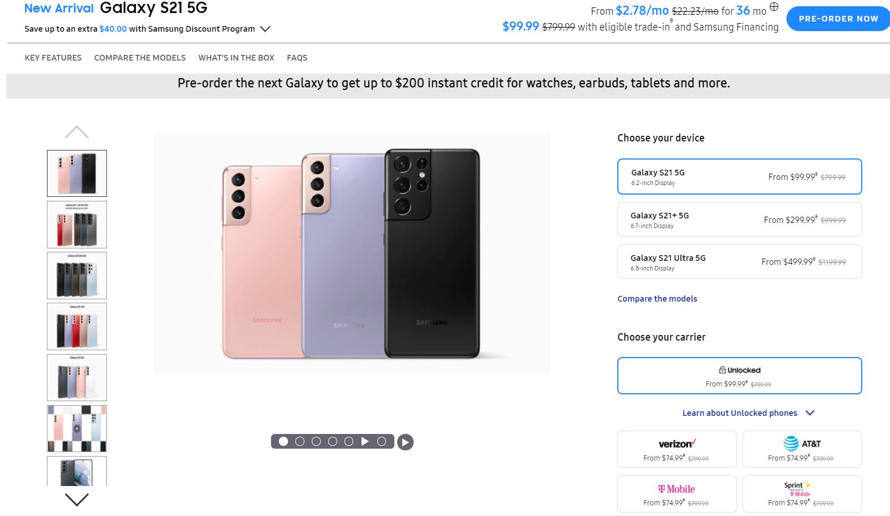Open the What's in the Box tab

pos(236,58)
